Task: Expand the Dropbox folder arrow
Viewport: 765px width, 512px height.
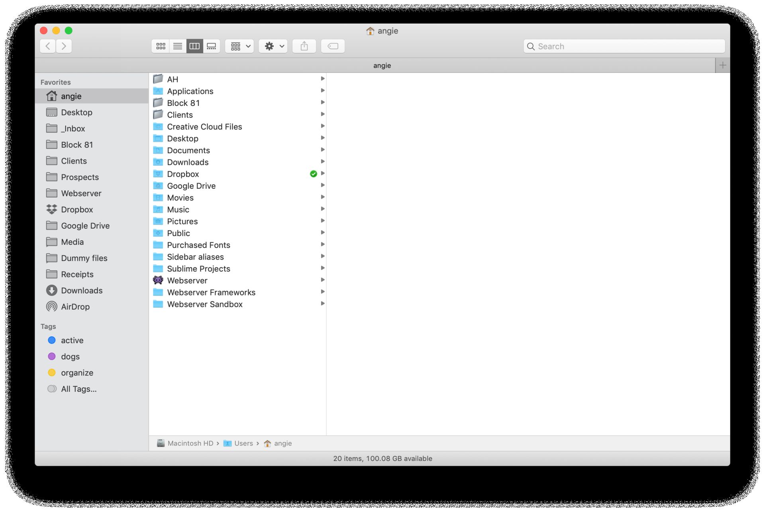Action: 323,174
